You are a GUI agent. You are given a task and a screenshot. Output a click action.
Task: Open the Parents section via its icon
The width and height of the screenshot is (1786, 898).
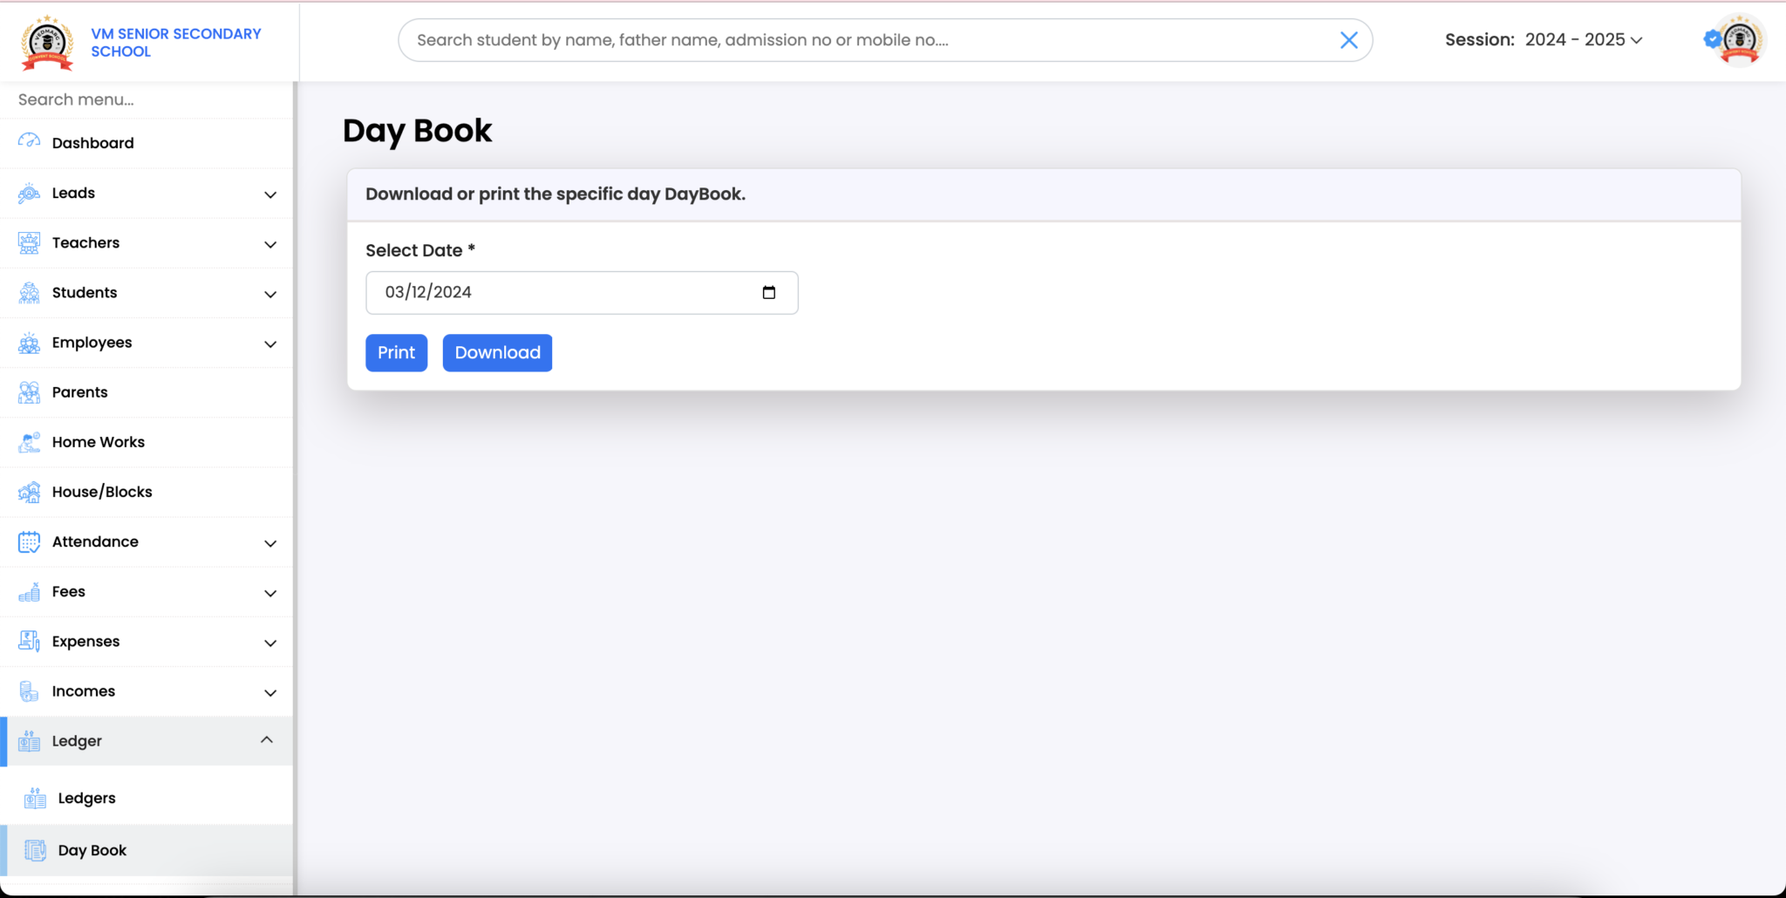(28, 392)
